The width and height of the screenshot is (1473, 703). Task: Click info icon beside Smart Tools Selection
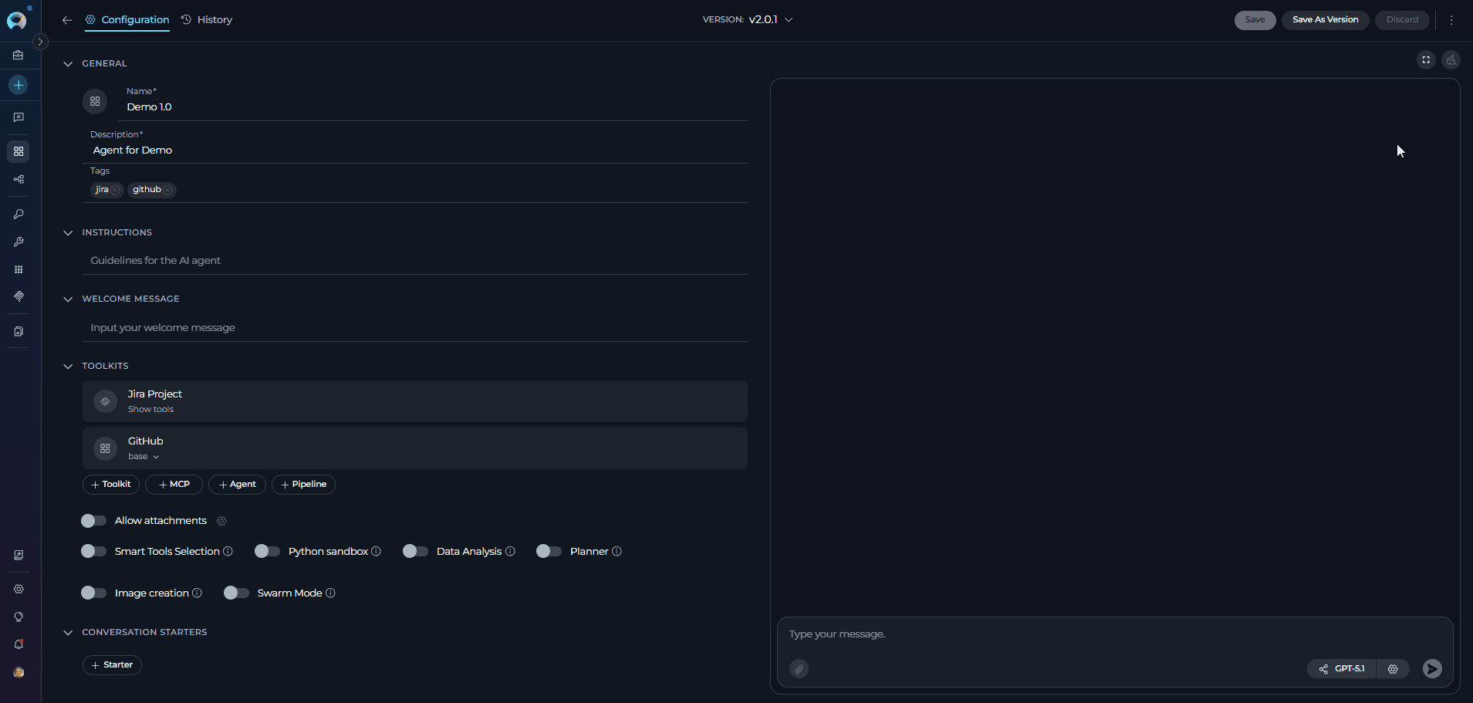tap(228, 552)
